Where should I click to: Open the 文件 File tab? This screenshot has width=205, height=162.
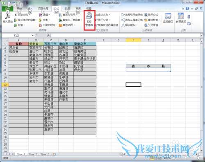tap(7, 9)
